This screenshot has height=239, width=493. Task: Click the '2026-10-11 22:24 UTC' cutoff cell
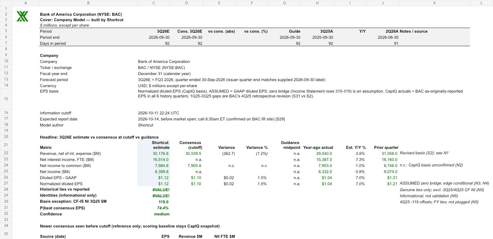point(158,113)
